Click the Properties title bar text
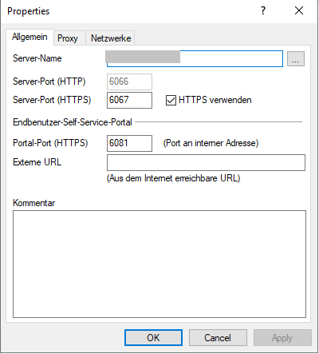Screen dimensions: 319x354 [x=29, y=11]
